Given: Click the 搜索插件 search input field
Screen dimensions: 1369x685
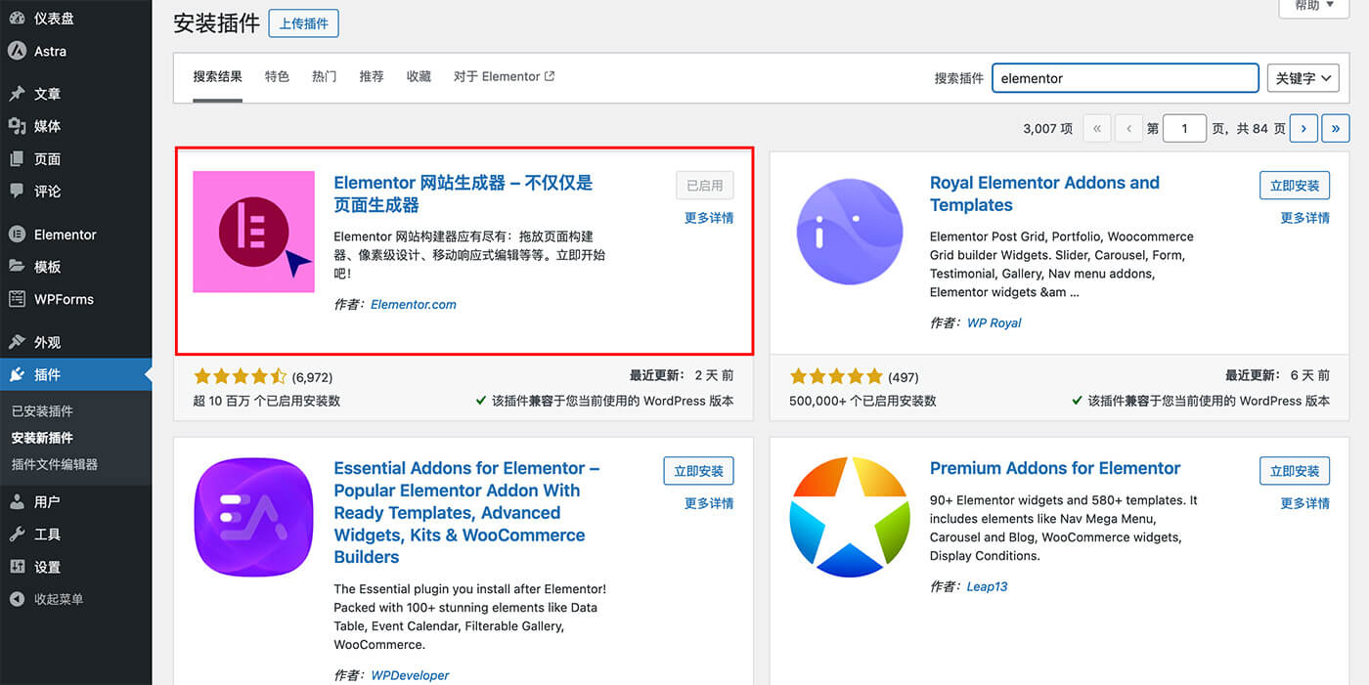Looking at the screenshot, I should (x=1126, y=78).
